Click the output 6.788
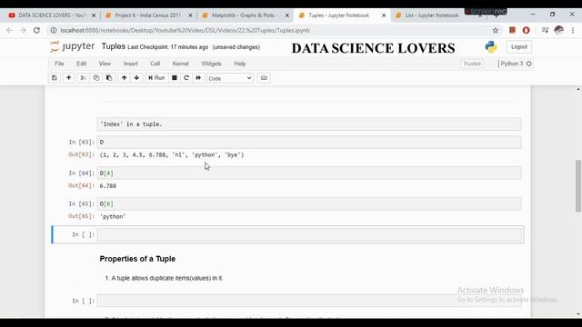The image size is (582, 327). 107,185
